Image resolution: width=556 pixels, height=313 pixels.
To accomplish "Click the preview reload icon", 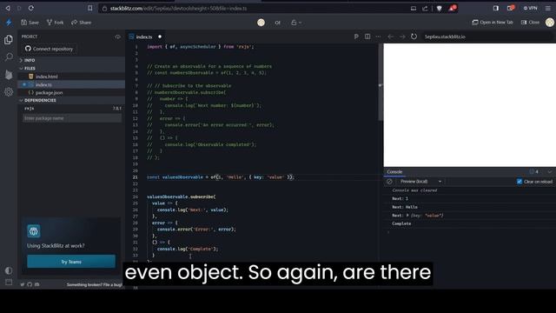I will (414, 37).
